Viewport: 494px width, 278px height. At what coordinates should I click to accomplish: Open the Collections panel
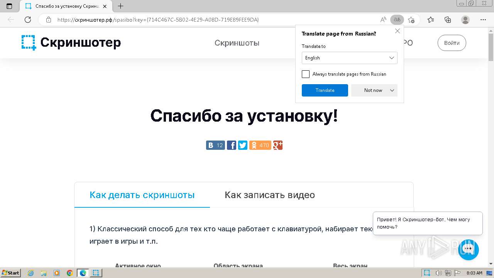(x=448, y=20)
